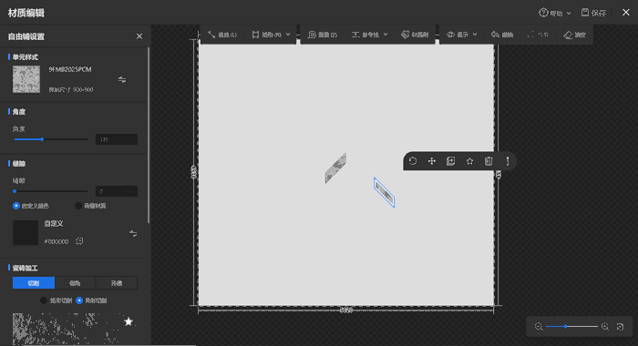Rotate the selected tile via floating toolbar

(x=413, y=161)
